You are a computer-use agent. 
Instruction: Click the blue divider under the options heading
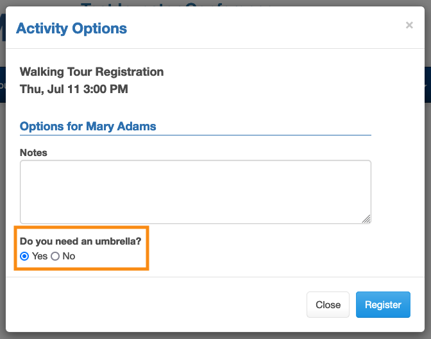pyautogui.click(x=195, y=135)
